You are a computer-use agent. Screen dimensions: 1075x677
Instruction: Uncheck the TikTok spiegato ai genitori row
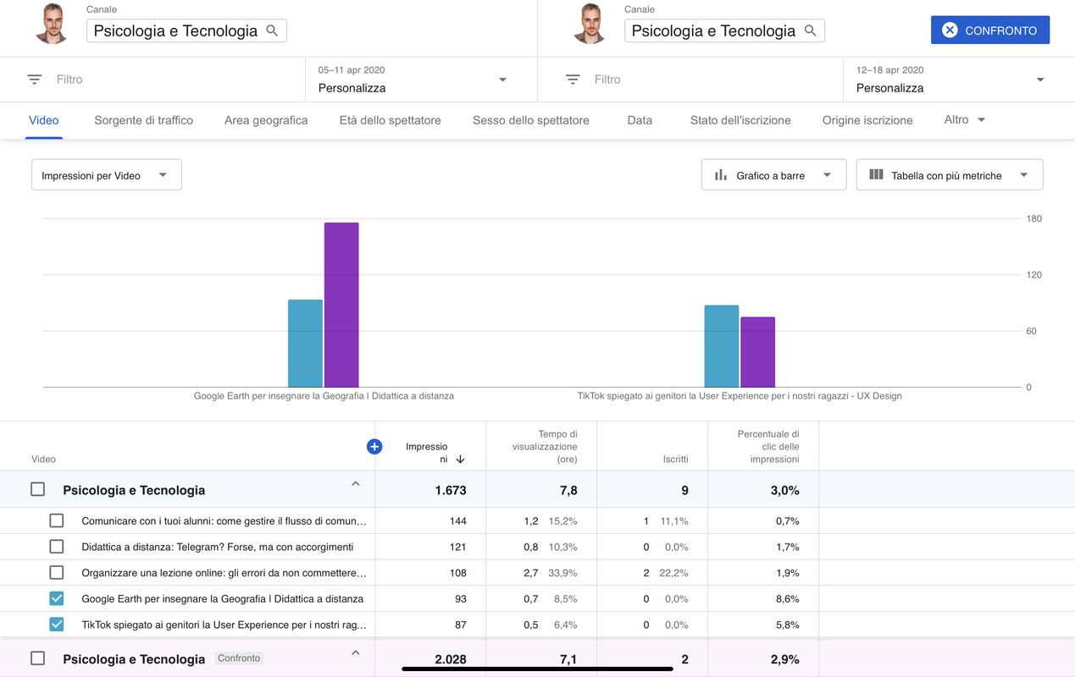click(x=57, y=625)
